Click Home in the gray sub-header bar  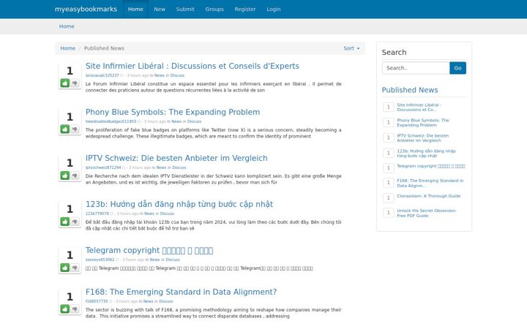(67, 26)
